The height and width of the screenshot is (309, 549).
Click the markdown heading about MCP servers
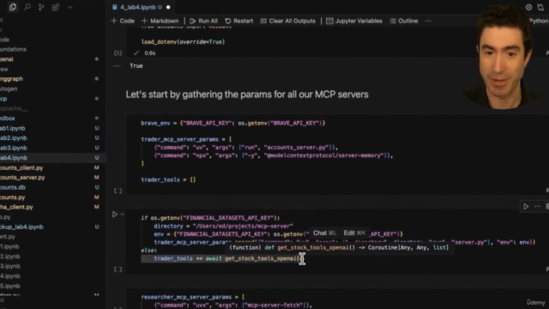tap(247, 94)
